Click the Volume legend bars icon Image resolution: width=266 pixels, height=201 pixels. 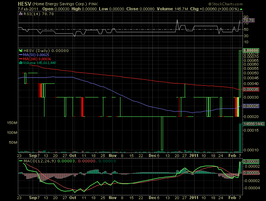coord(21,63)
